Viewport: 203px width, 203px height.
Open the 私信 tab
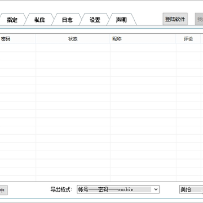tap(39, 20)
